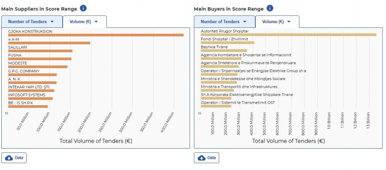Click the 4 A-M supplier bar
Viewport: 386px width, 170px height.
point(49,43)
